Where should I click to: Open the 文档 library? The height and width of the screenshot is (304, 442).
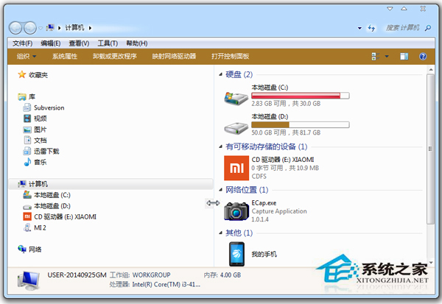click(35, 141)
